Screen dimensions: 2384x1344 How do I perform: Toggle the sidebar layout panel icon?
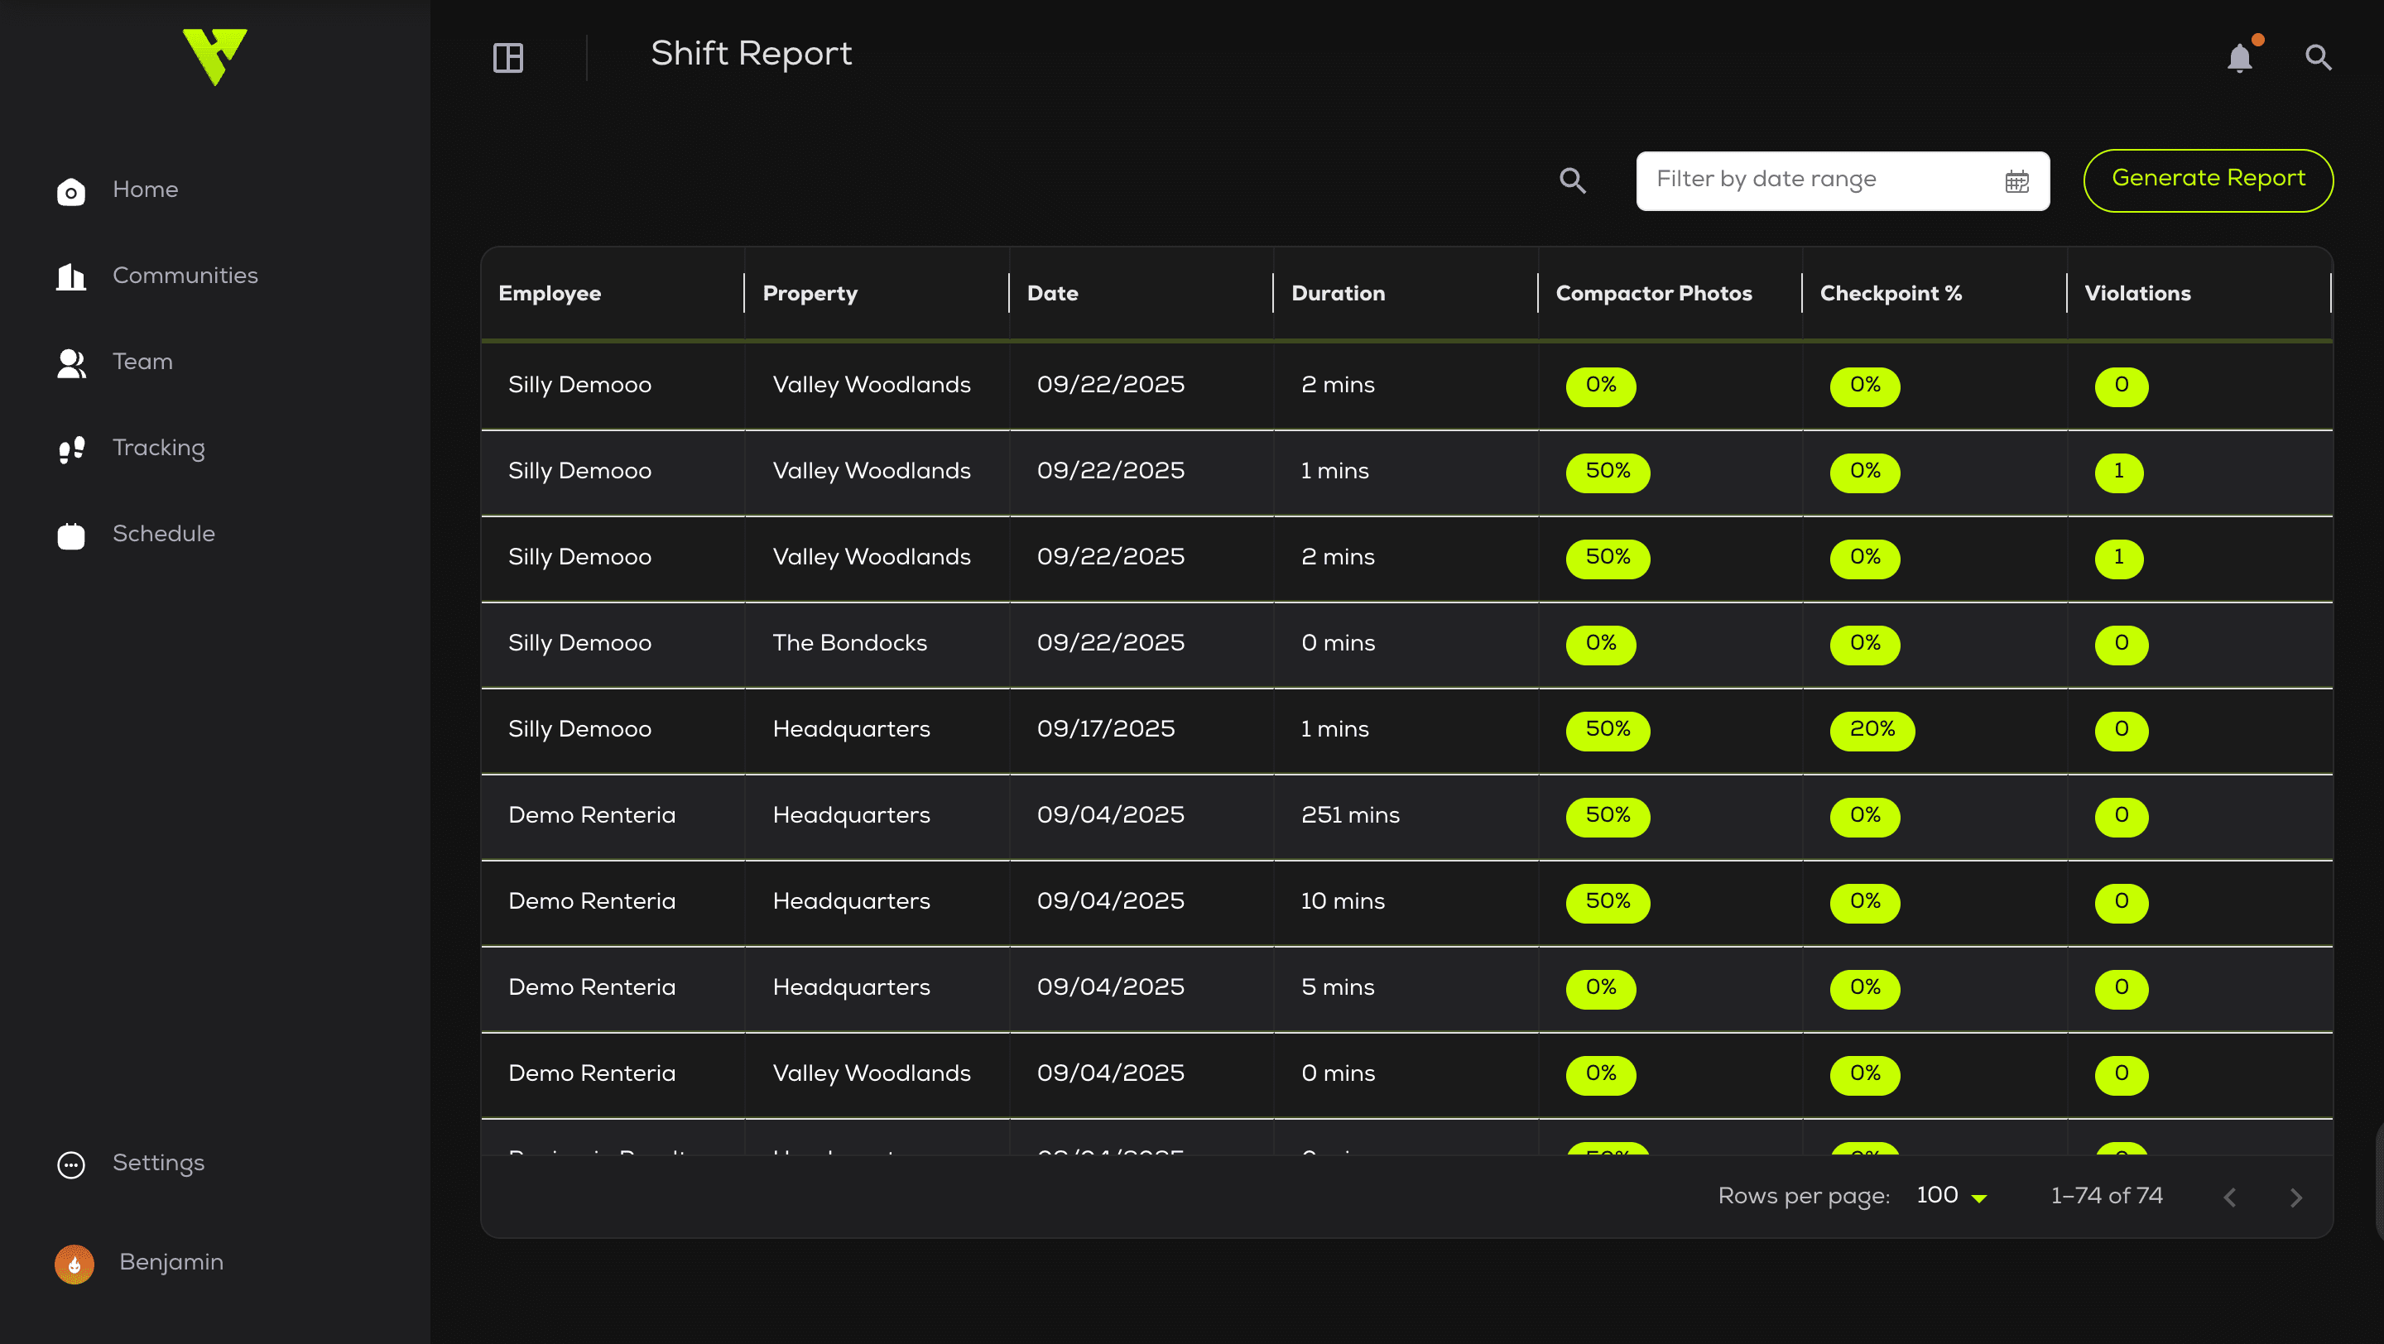coord(508,57)
